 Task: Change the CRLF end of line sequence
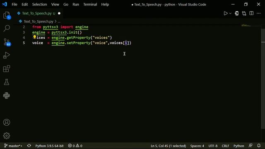225,146
